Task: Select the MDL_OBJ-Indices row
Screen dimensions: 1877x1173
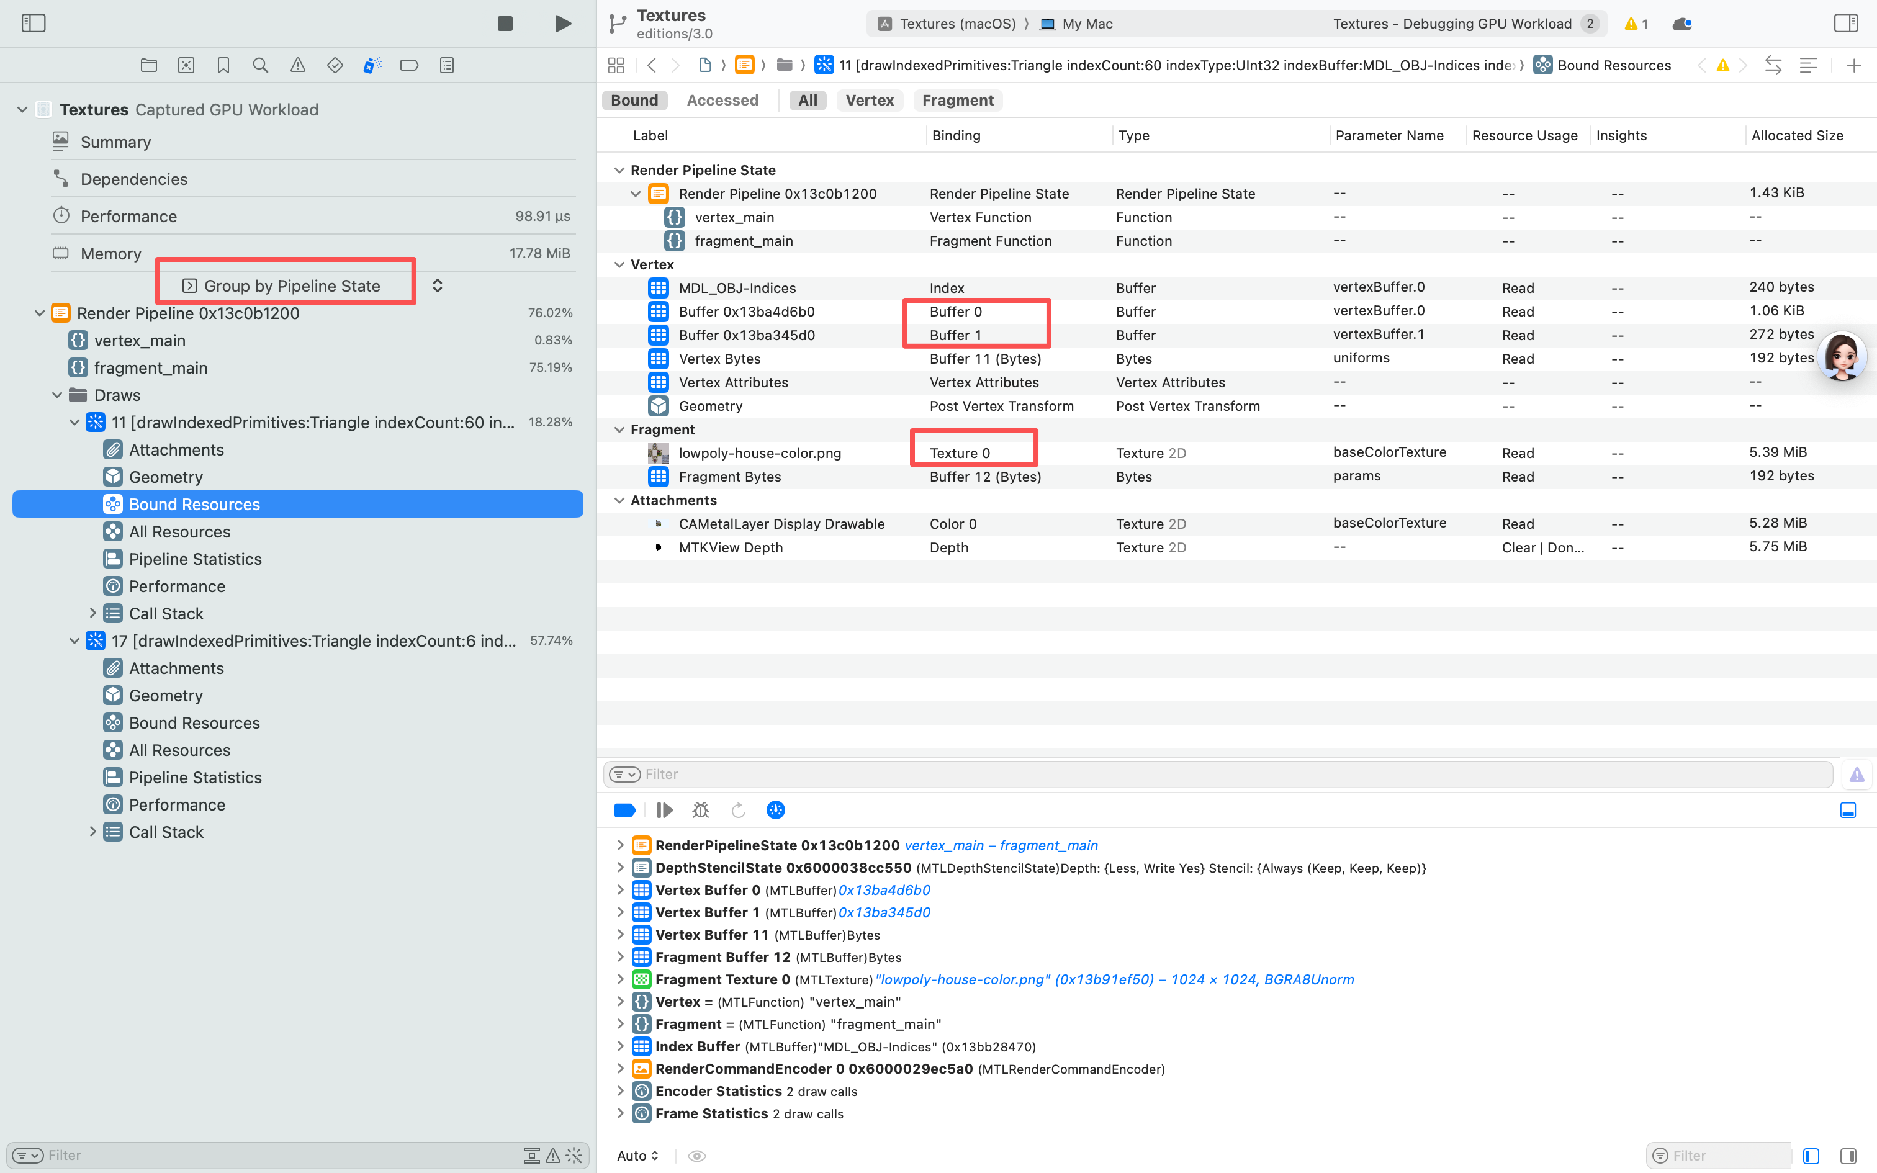Action: [x=1236, y=288]
